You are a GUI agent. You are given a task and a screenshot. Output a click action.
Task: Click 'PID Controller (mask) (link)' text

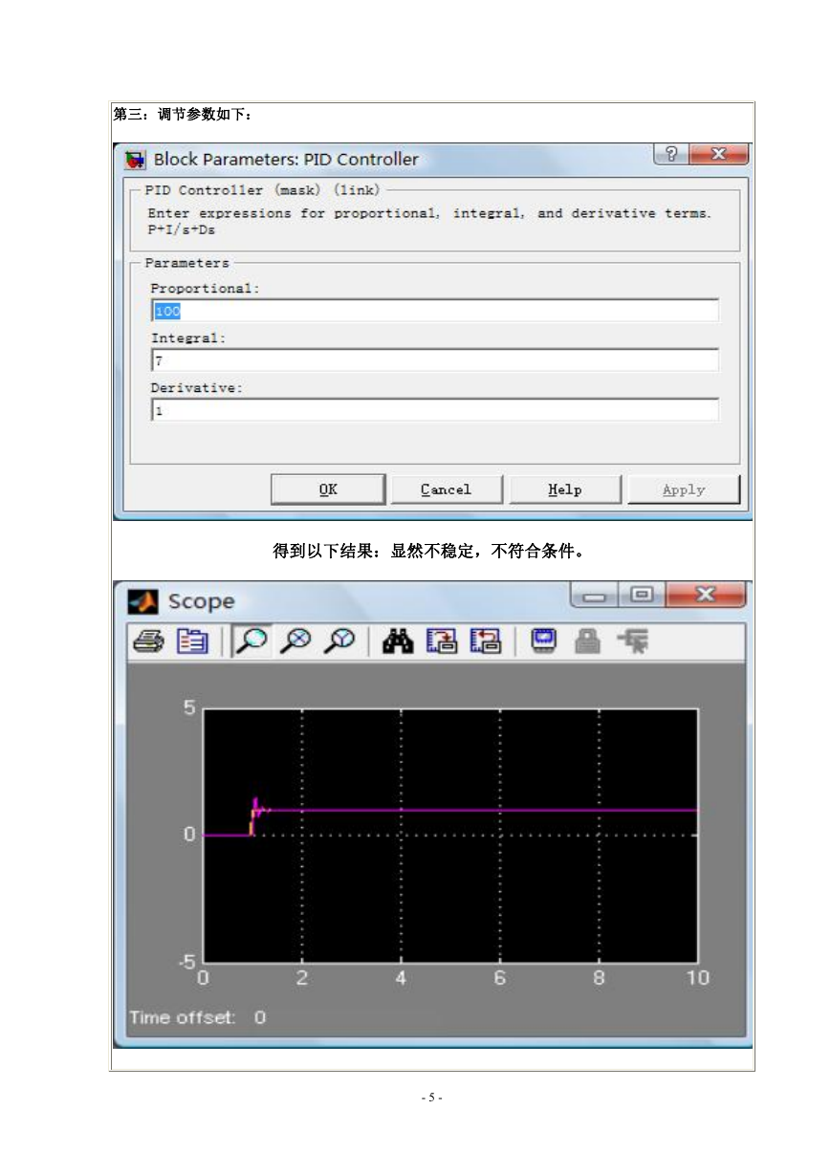coord(263,190)
